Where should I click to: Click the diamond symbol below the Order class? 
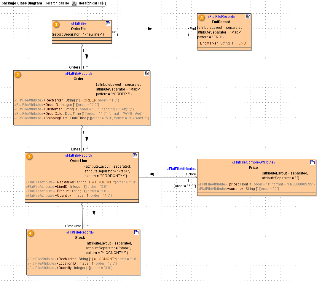(x=82, y=127)
